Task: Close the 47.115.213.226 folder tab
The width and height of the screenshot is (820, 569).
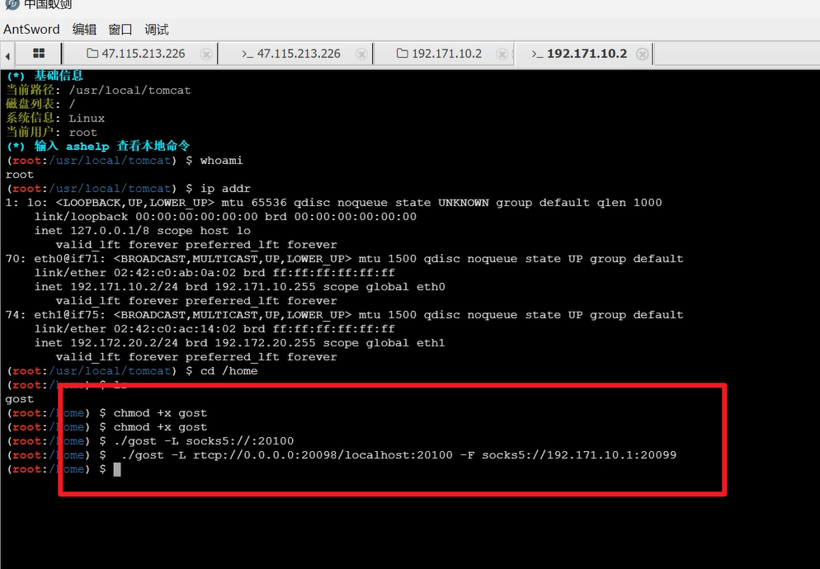Action: (206, 54)
